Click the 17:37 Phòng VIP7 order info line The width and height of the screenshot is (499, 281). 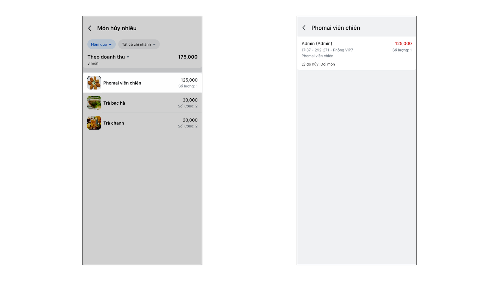(327, 50)
